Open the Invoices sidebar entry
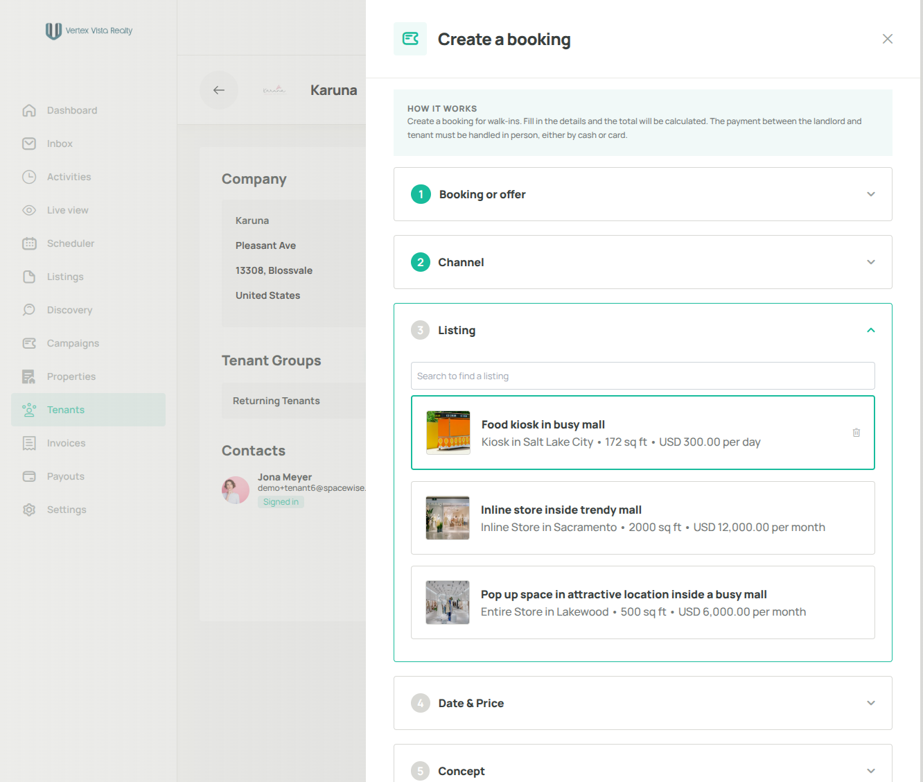 tap(89, 443)
